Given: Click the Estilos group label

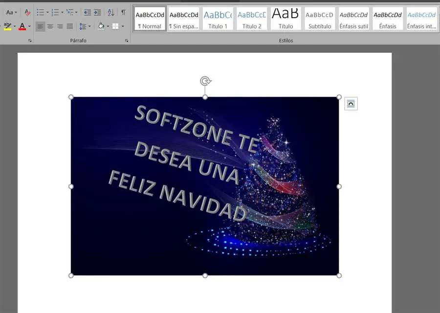Looking at the screenshot, I should point(286,41).
